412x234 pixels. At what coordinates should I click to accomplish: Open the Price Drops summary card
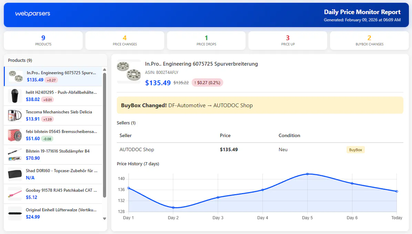(206, 41)
